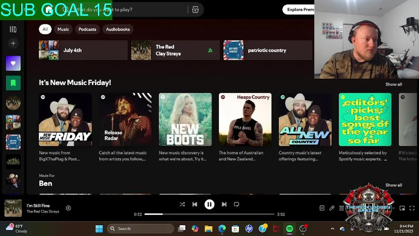Open Now Playing view icon
Image resolution: width=419 pixels, height=236 pixels.
(x=322, y=208)
